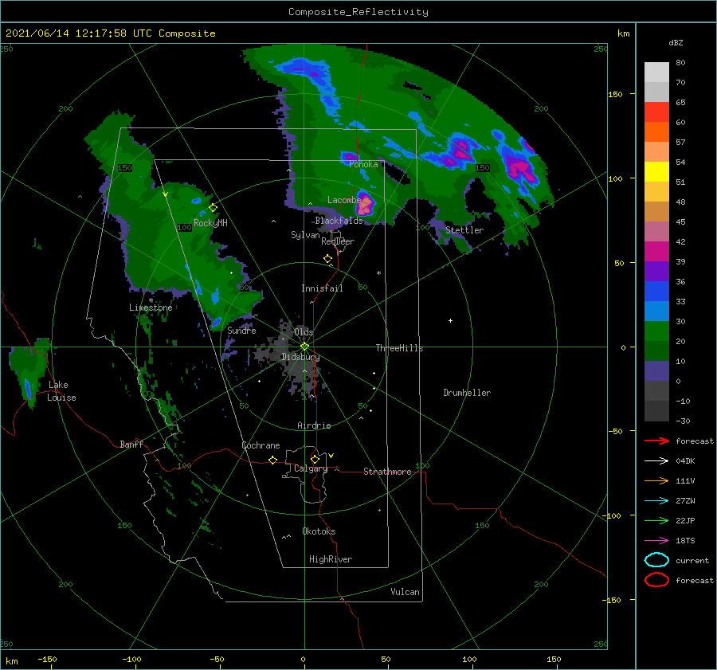The image size is (717, 670).
Task: Click the Airdrie city label
Action: coord(314,425)
